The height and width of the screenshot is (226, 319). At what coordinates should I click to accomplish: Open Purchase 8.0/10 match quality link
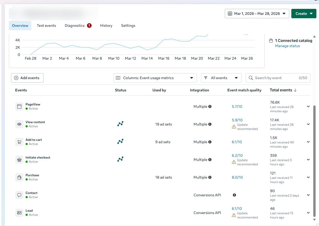pyautogui.click(x=237, y=177)
